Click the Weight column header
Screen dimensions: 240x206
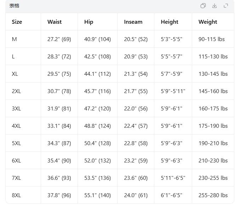pyautogui.click(x=208, y=22)
